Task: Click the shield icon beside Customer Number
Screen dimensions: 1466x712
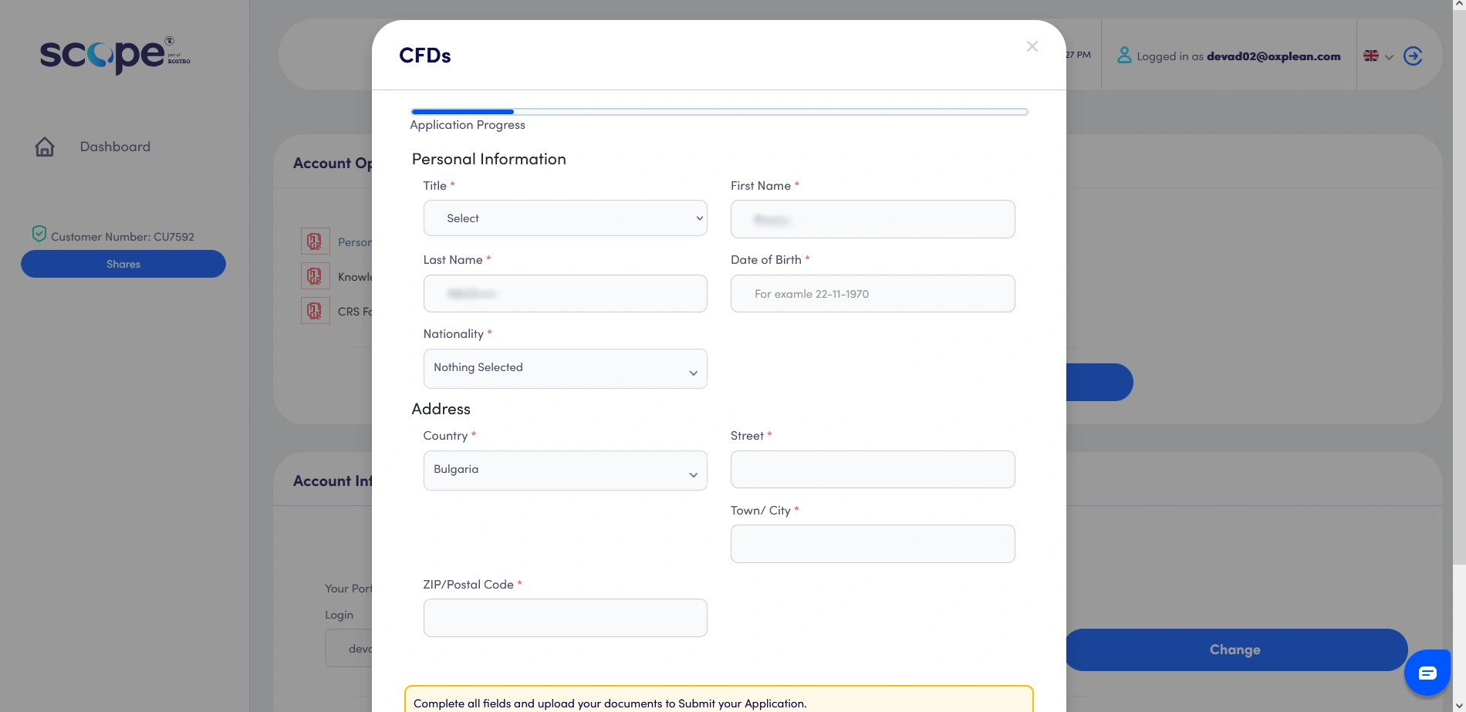Action: [39, 233]
